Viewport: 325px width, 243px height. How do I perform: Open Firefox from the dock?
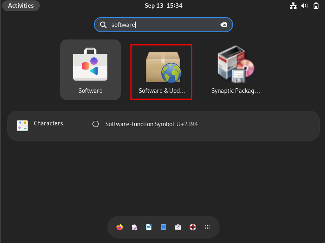click(120, 227)
